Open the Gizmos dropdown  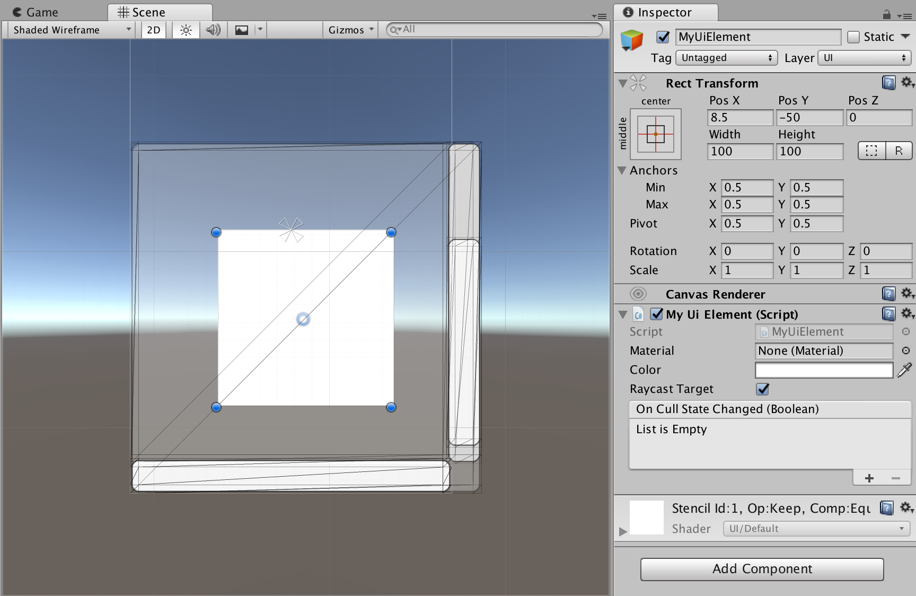pos(350,30)
